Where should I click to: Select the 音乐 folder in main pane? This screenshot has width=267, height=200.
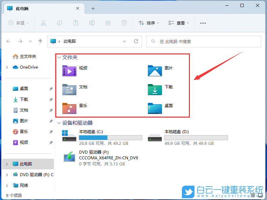click(75, 108)
